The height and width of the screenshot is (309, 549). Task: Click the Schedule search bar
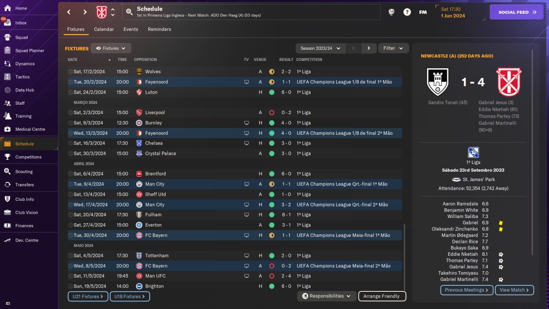coord(251,12)
